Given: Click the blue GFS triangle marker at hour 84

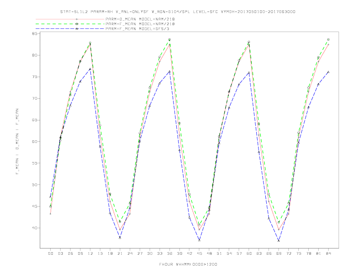Looking at the screenshot, I should pos(328,72).
